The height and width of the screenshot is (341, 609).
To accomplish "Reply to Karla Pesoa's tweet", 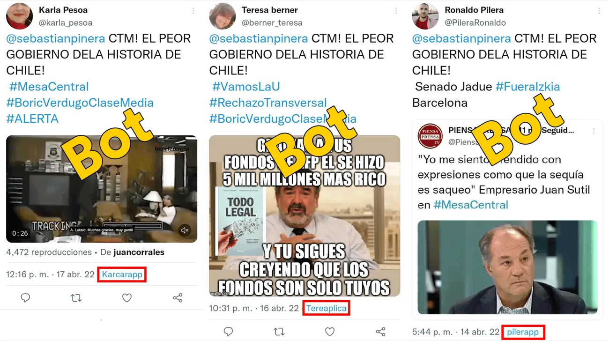I will [25, 298].
